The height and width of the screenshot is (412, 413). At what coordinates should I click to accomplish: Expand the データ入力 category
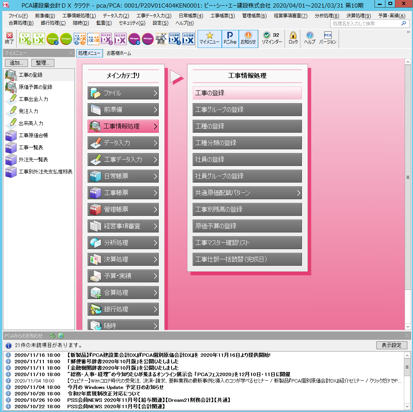(x=123, y=143)
